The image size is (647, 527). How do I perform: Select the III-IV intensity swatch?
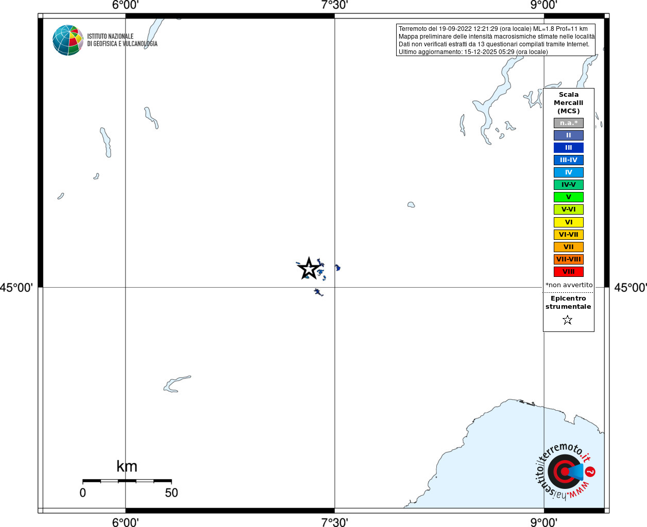point(569,160)
